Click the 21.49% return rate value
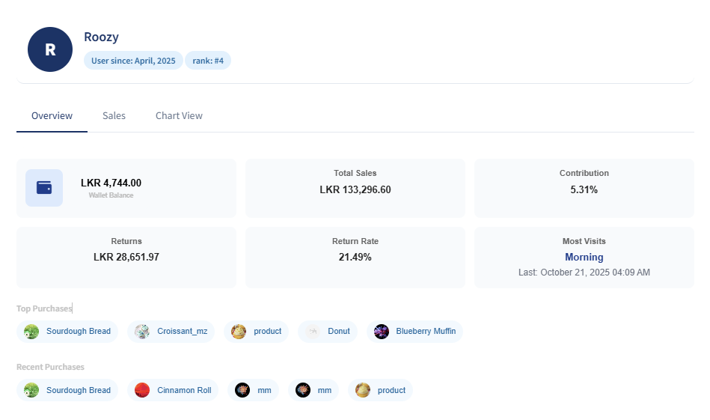Screen dimensions: 710x420 coord(355,258)
